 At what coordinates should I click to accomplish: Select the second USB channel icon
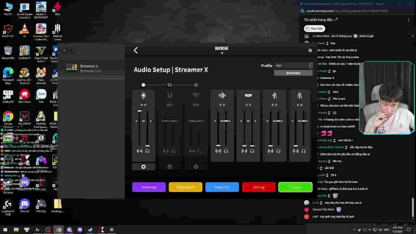300,95
